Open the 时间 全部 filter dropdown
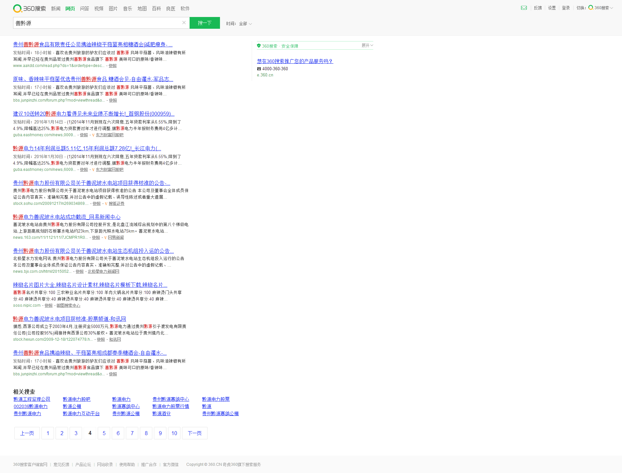This screenshot has height=473, width=622. click(x=239, y=24)
